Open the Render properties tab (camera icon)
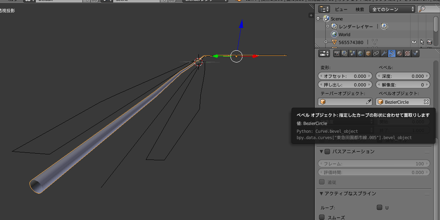 point(337,53)
